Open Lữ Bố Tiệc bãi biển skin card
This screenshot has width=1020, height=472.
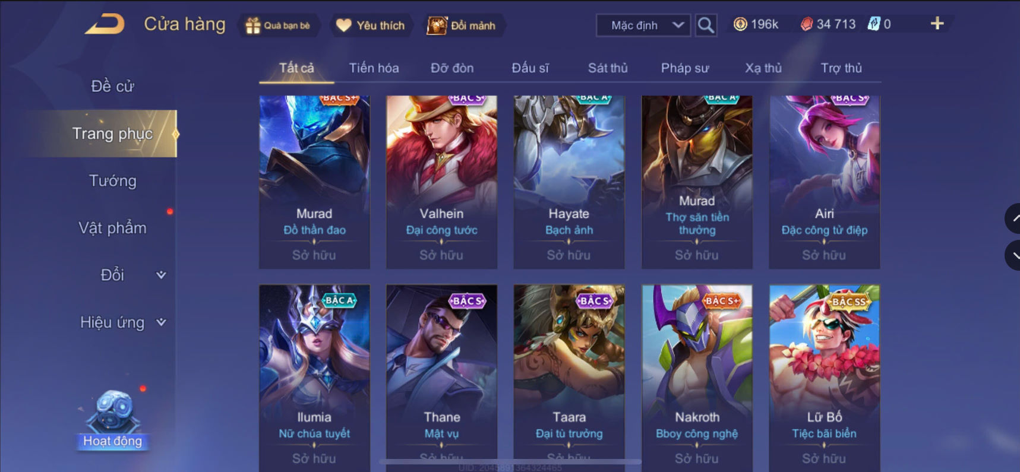[x=825, y=378]
